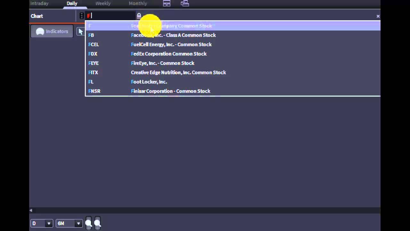
Task: Go to the Monthly tab
Action: (138, 4)
